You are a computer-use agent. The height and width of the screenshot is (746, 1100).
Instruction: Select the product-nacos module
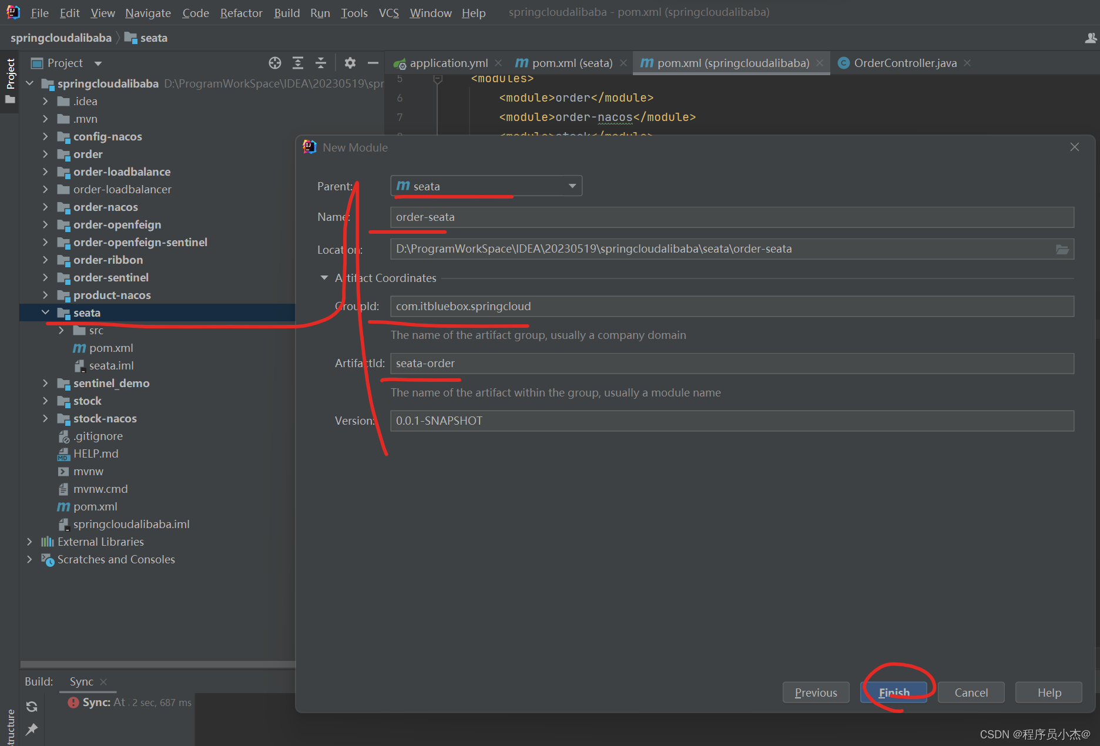pos(112,295)
